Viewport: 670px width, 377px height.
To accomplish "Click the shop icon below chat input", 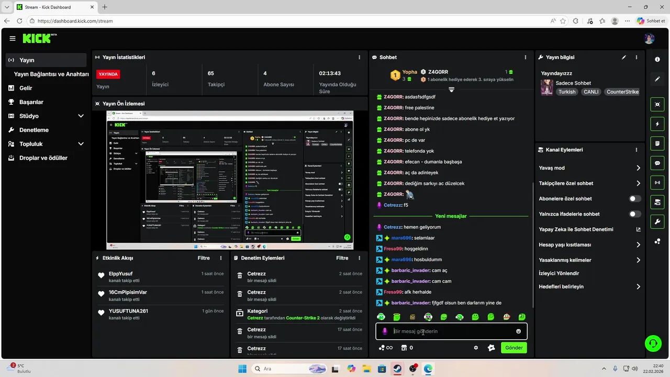I will [404, 348].
